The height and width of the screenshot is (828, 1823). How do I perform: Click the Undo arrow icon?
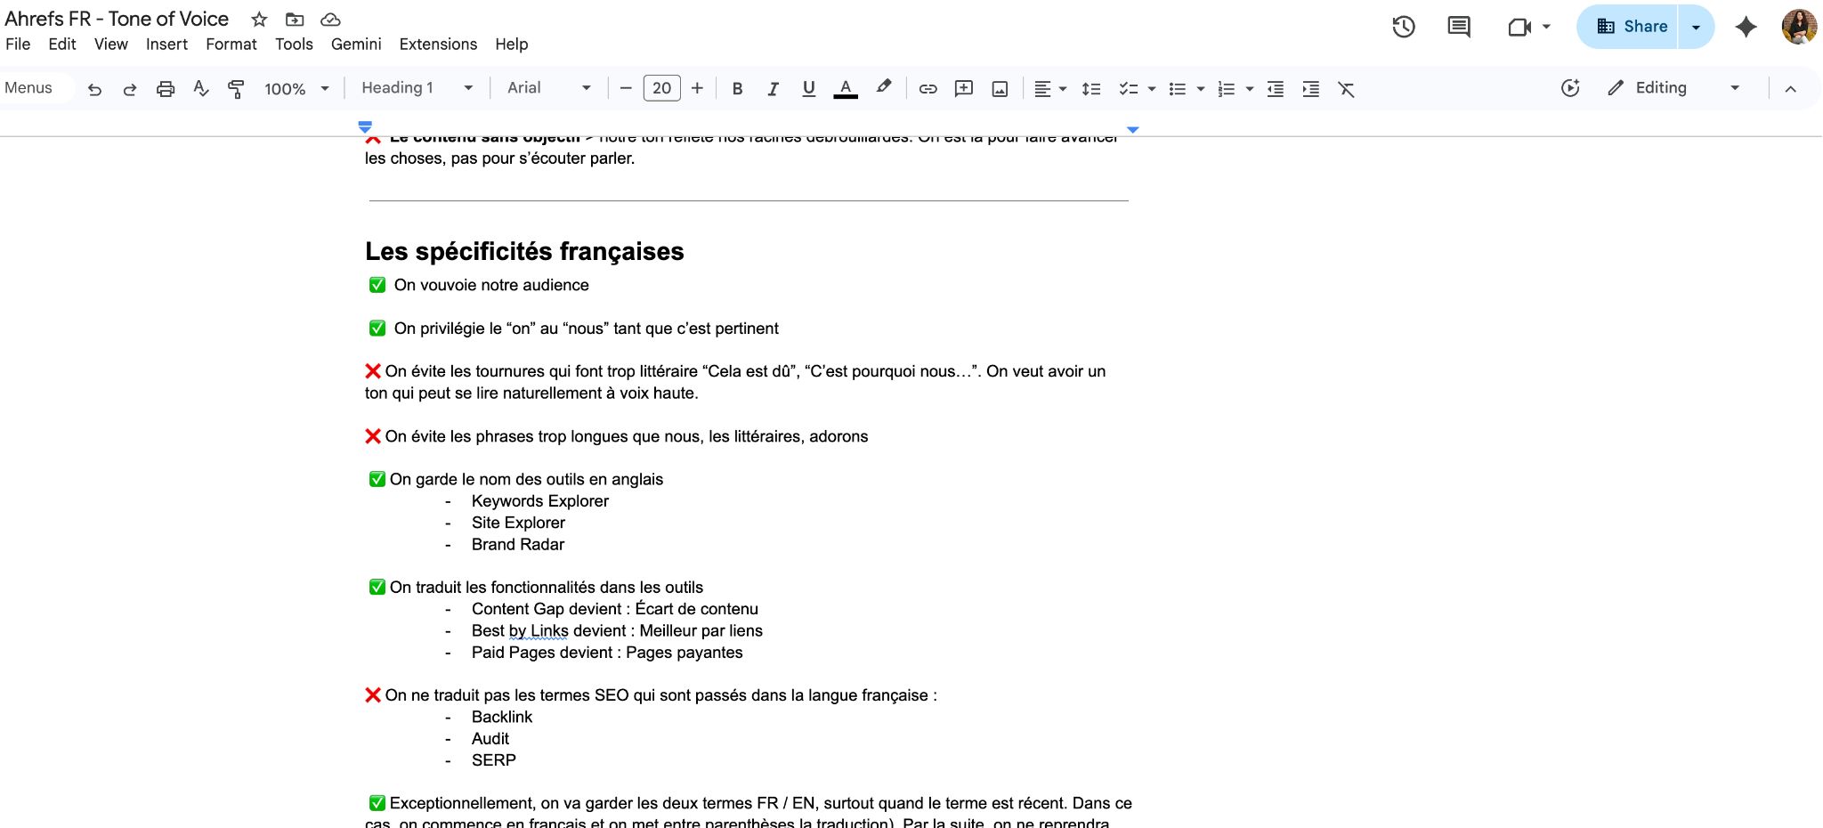coord(94,89)
